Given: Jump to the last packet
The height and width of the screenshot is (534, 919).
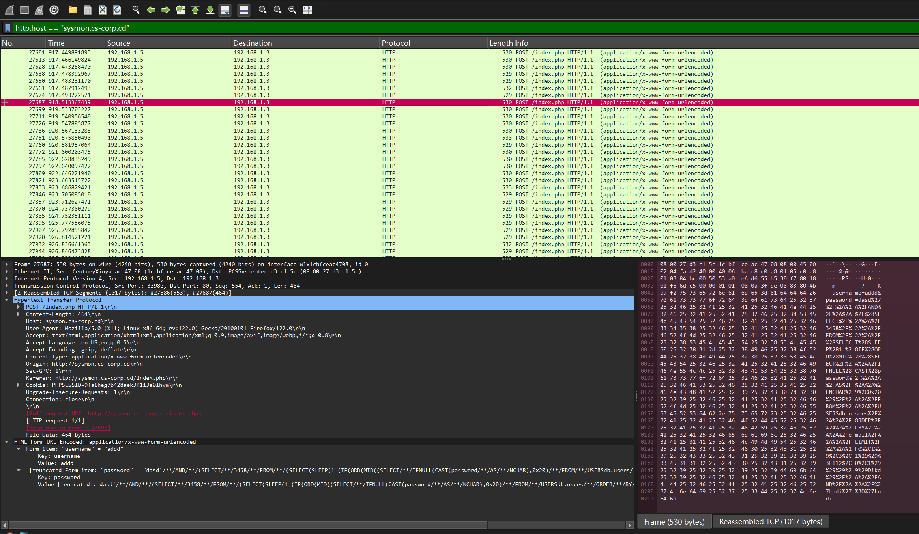Looking at the screenshot, I should coord(210,10).
